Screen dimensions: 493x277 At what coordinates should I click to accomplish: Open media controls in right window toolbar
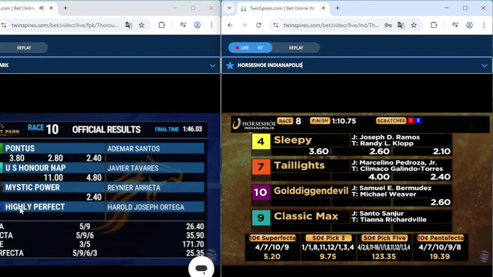tap(455, 25)
